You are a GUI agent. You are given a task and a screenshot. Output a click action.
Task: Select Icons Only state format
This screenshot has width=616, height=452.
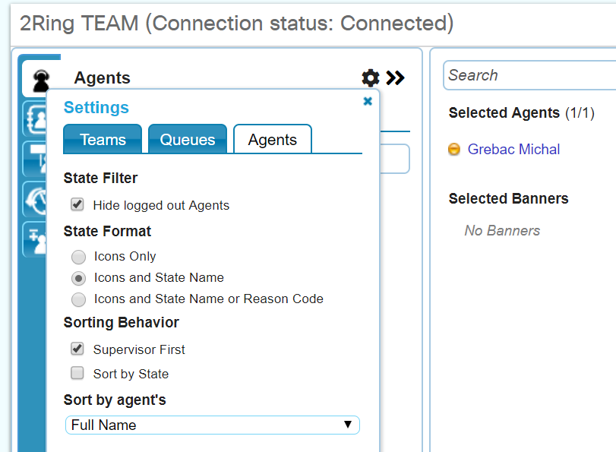[78, 257]
